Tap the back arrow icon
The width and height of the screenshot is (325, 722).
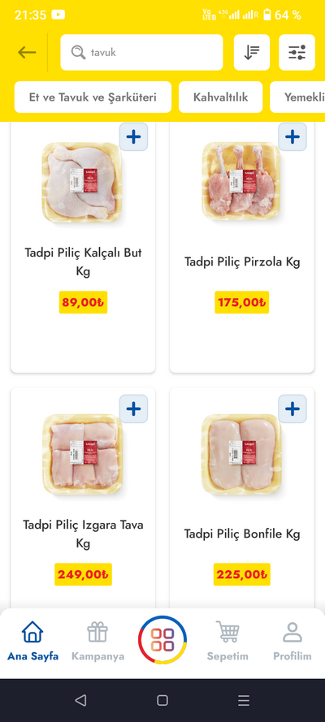(27, 53)
